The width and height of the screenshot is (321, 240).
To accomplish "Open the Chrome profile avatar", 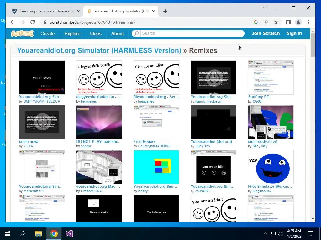I will pyautogui.click(x=298, y=22).
